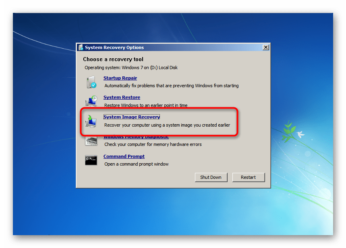
Task: Click the Startup Repair icon
Action: click(x=91, y=82)
